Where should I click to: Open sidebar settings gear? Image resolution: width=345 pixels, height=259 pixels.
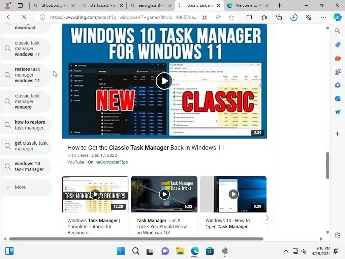[338, 235]
